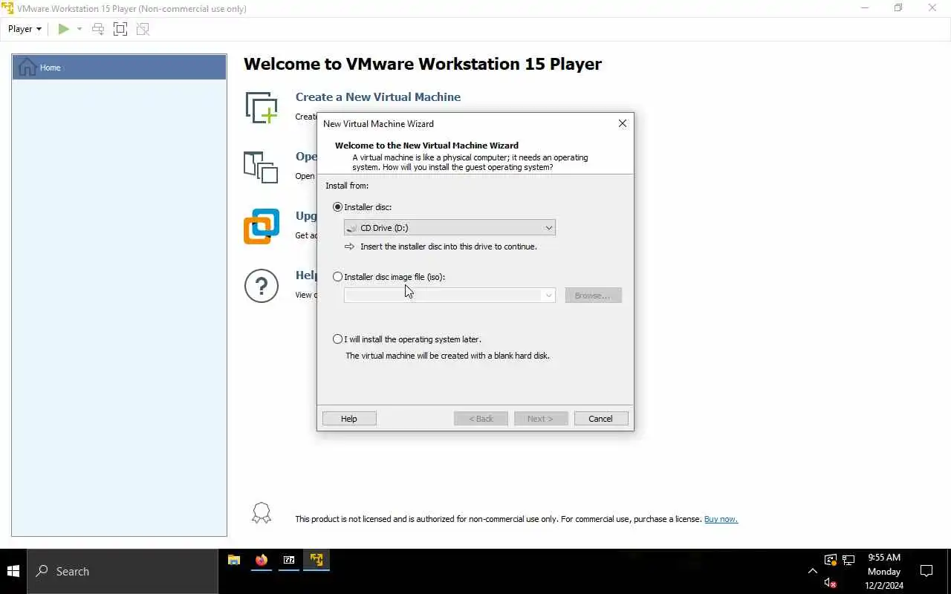This screenshot has height=594, width=951.
Task: Click the Welcome to VMware Workstation 15 Player heading
Action: point(423,64)
